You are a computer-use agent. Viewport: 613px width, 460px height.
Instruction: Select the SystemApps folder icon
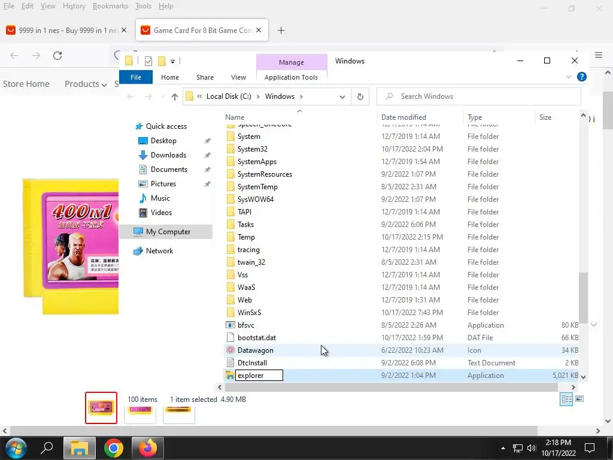point(230,162)
